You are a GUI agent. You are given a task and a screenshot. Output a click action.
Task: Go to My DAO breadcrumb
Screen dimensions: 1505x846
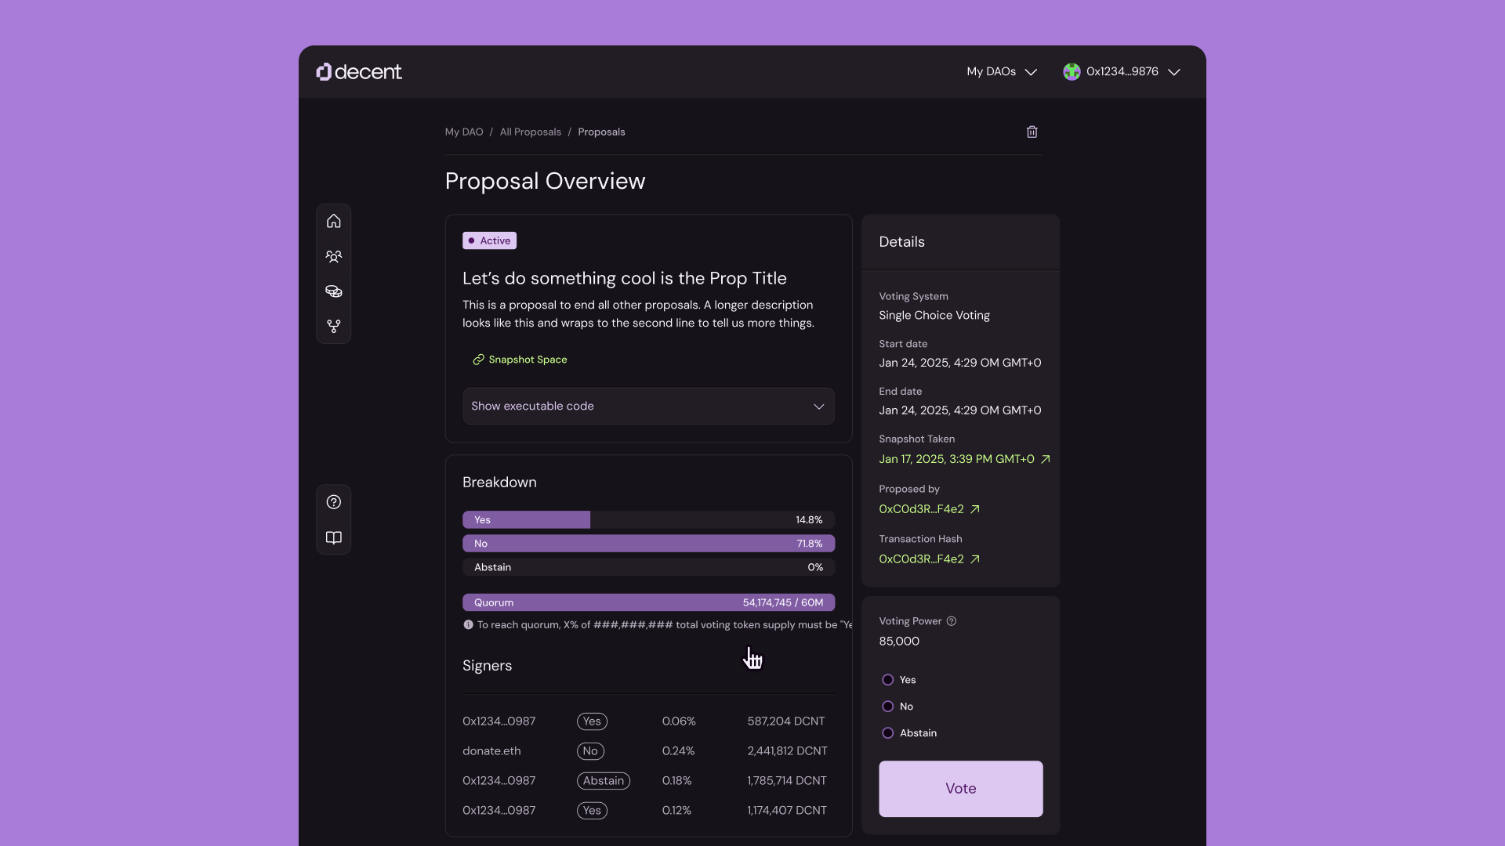click(464, 132)
